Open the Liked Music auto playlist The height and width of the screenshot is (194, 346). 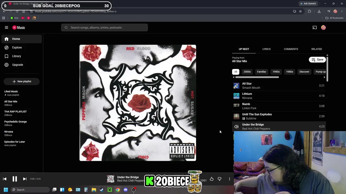pos(22,93)
